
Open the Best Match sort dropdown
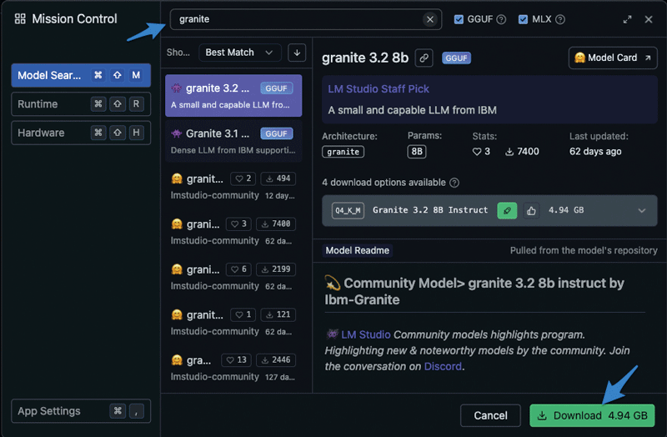point(239,53)
